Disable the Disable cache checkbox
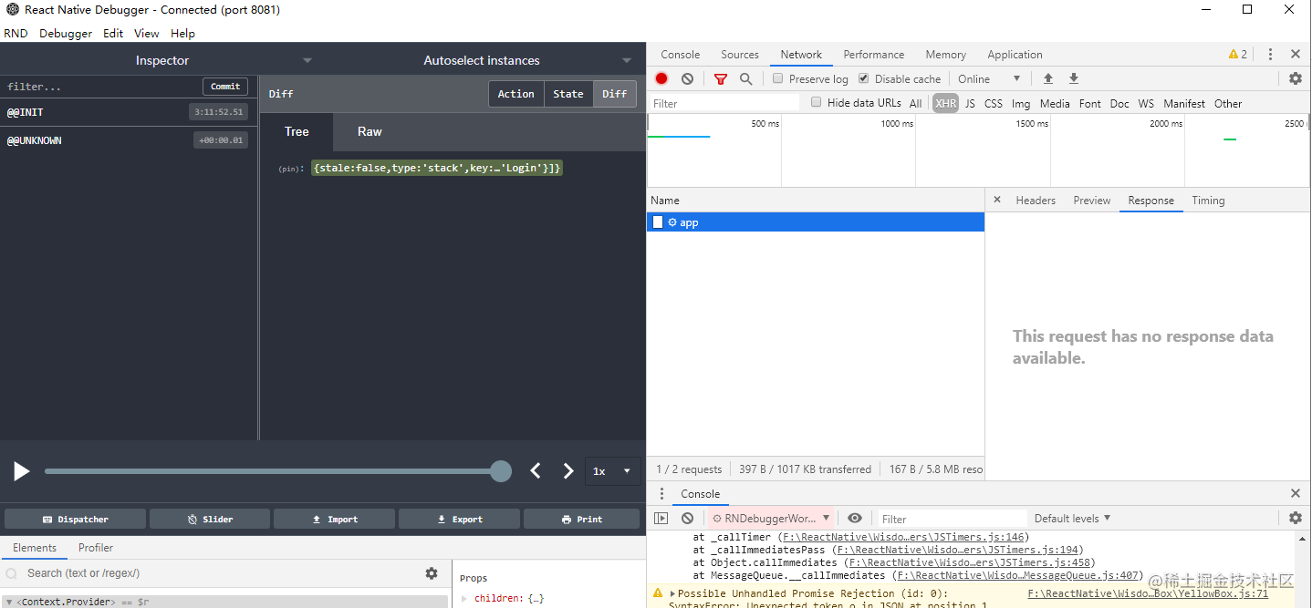Image resolution: width=1312 pixels, height=608 pixels. [863, 78]
